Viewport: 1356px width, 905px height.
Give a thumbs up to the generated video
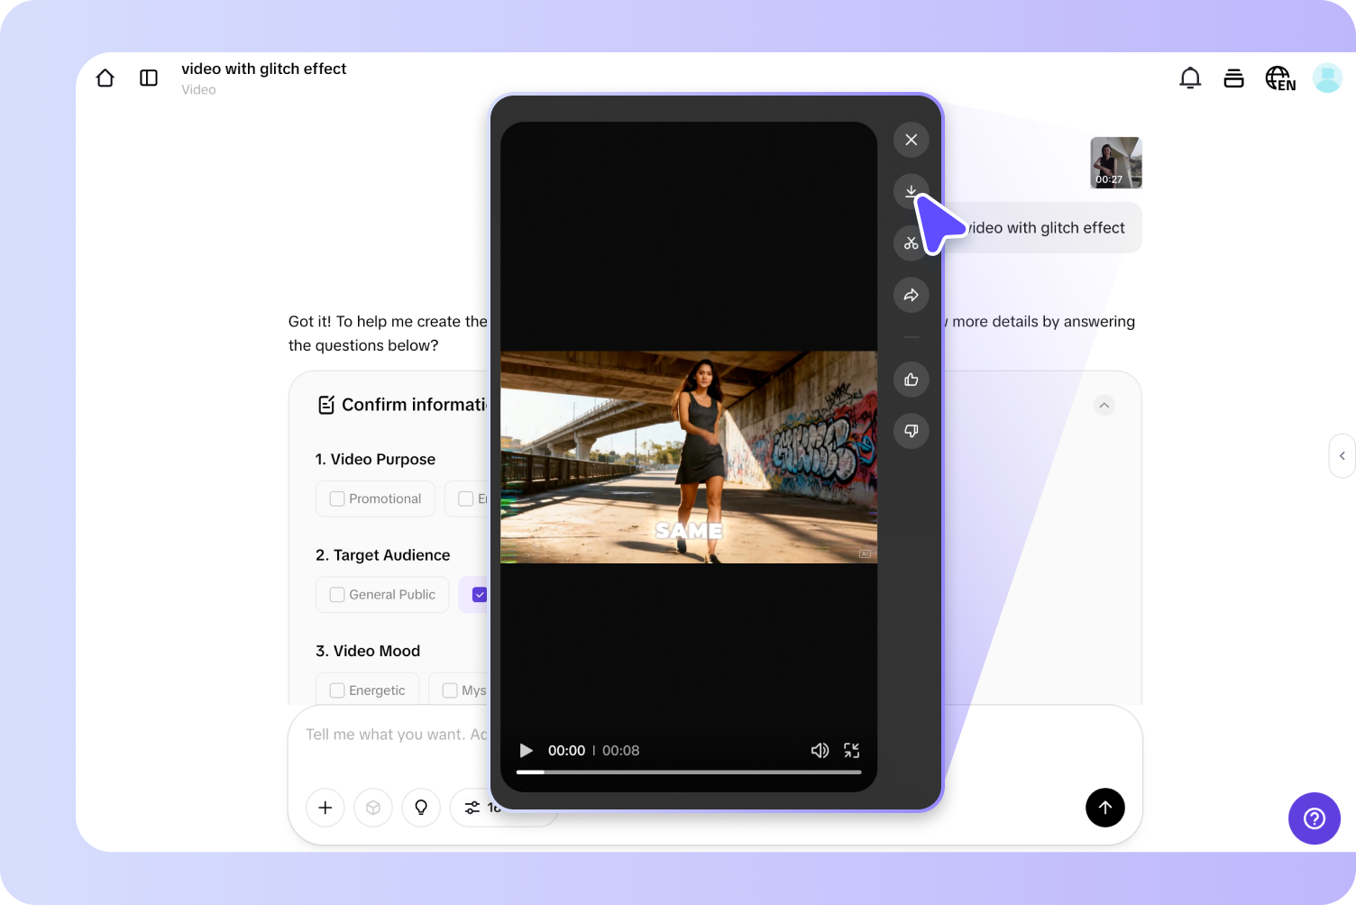tap(911, 379)
